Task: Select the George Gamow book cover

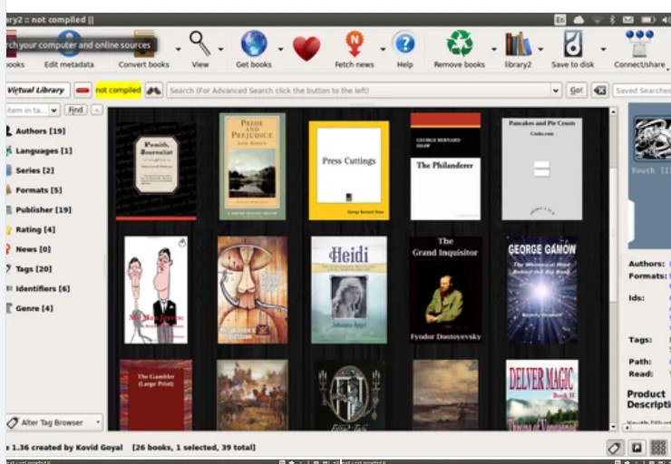Action: 541,289
